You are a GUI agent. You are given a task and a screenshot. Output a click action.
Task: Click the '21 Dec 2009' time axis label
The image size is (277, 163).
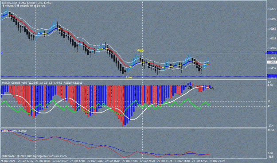(x=8, y=161)
